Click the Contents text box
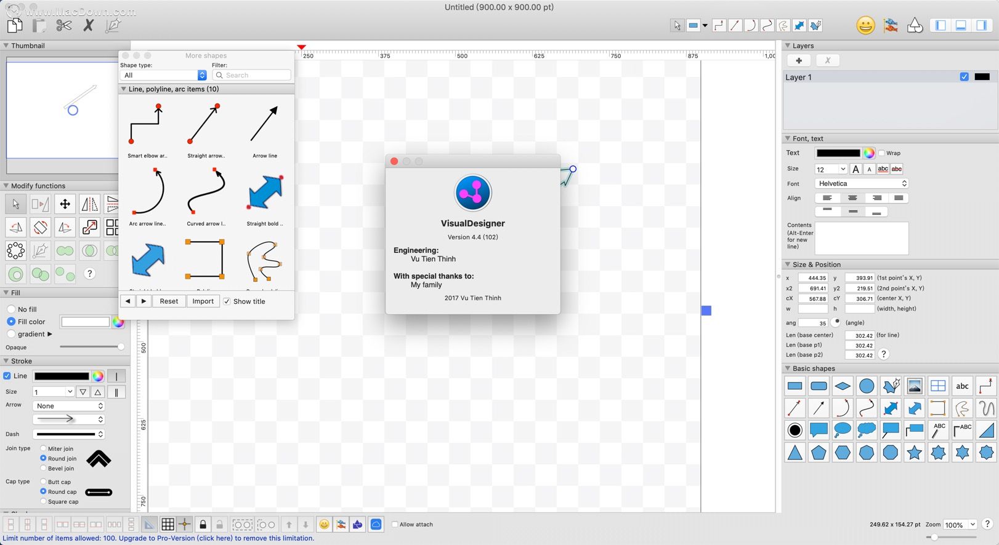This screenshot has height=545, width=999. coord(861,239)
